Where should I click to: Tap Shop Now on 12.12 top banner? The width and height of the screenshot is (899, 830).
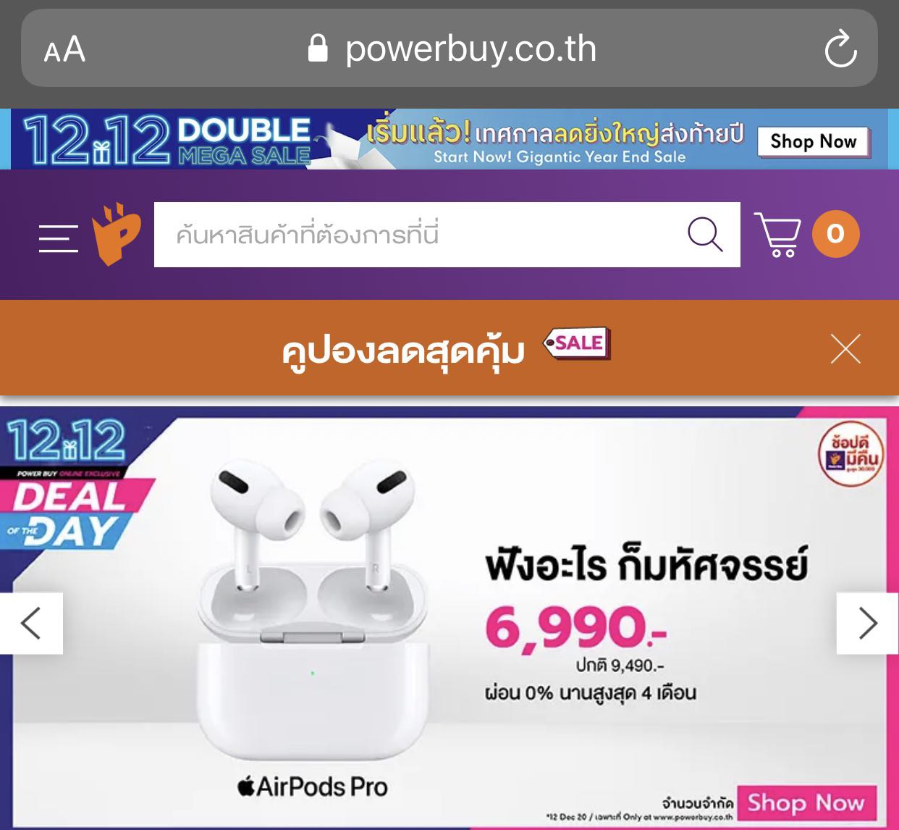point(814,141)
